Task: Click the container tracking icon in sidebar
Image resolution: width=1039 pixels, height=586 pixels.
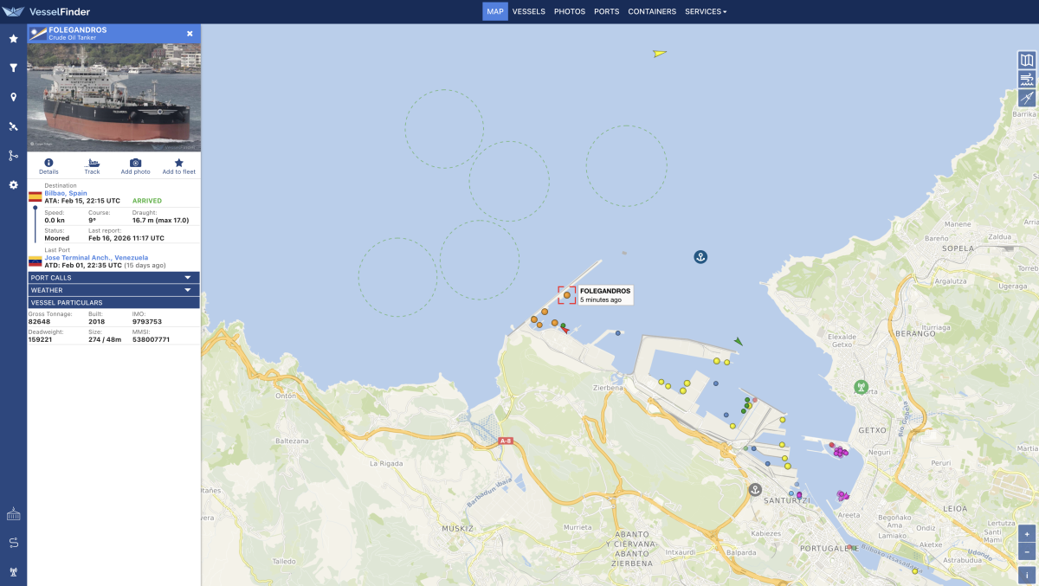Action: point(13,515)
